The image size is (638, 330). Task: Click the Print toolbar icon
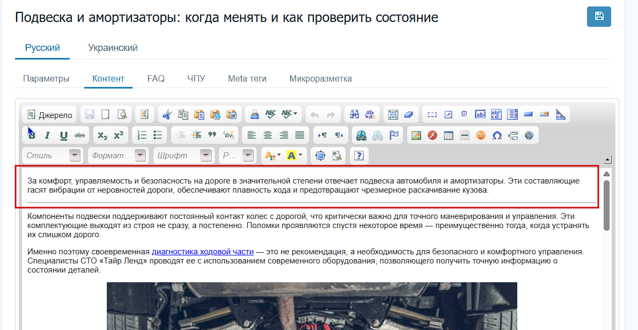point(254,115)
